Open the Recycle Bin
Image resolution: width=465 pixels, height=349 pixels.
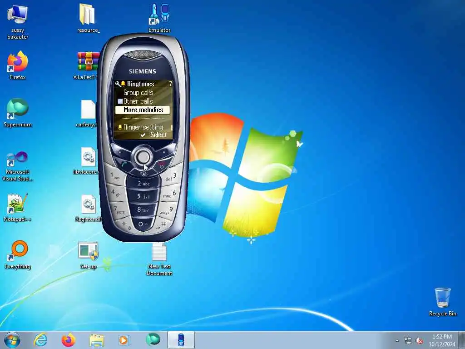(x=442, y=302)
